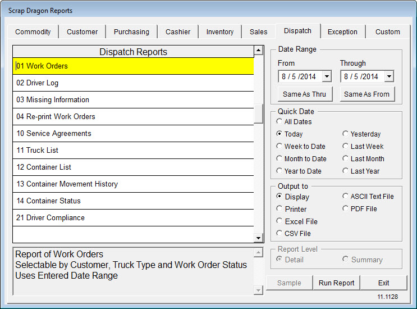The width and height of the screenshot is (417, 309).
Task: Click the Exit button
Action: (384, 283)
